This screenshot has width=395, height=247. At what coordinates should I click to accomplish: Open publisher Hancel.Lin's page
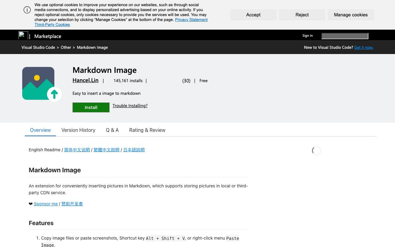pyautogui.click(x=85, y=80)
